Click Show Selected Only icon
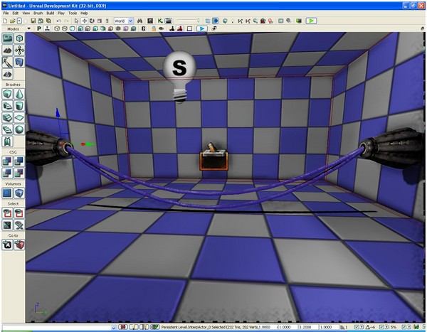 [7, 213]
